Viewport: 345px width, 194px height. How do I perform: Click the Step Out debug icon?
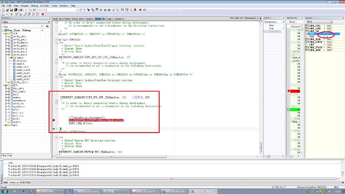click(25, 14)
